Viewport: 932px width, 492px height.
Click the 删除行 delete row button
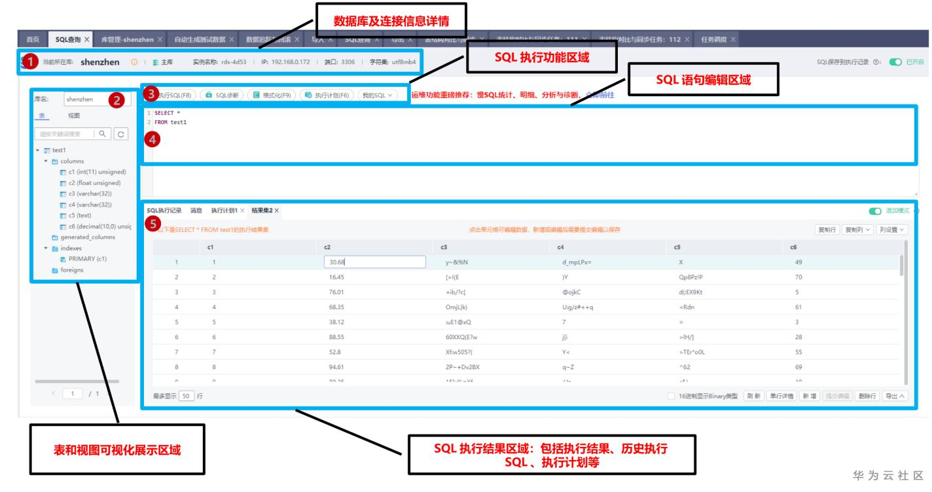867,396
